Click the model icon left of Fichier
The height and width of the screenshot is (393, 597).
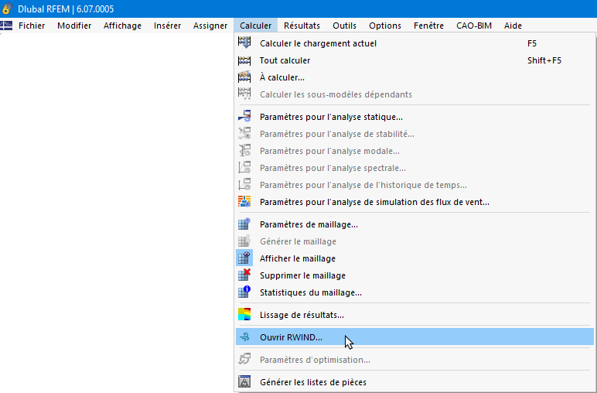coord(6,26)
